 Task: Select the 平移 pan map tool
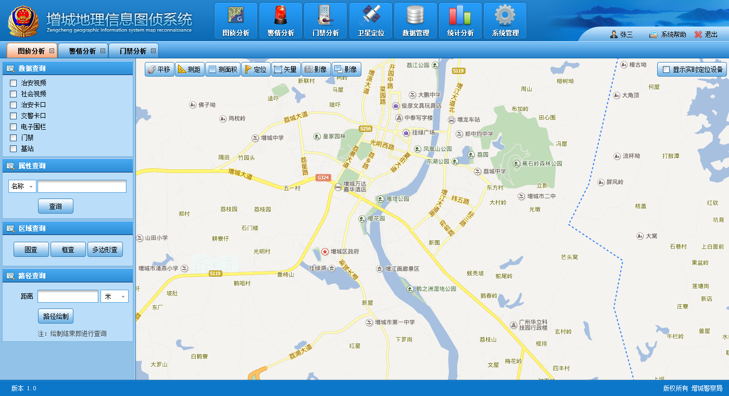pos(159,69)
